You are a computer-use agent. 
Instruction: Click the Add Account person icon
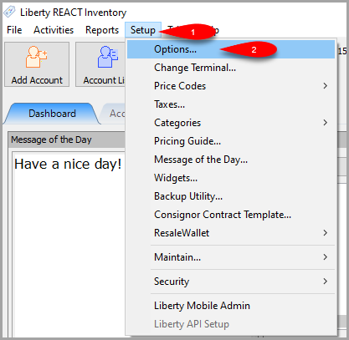[x=36, y=57]
